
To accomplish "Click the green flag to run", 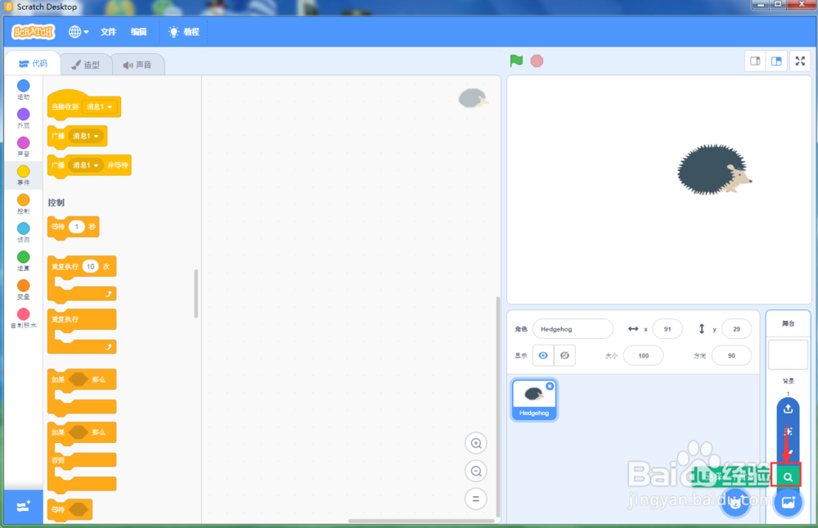I will [516, 61].
